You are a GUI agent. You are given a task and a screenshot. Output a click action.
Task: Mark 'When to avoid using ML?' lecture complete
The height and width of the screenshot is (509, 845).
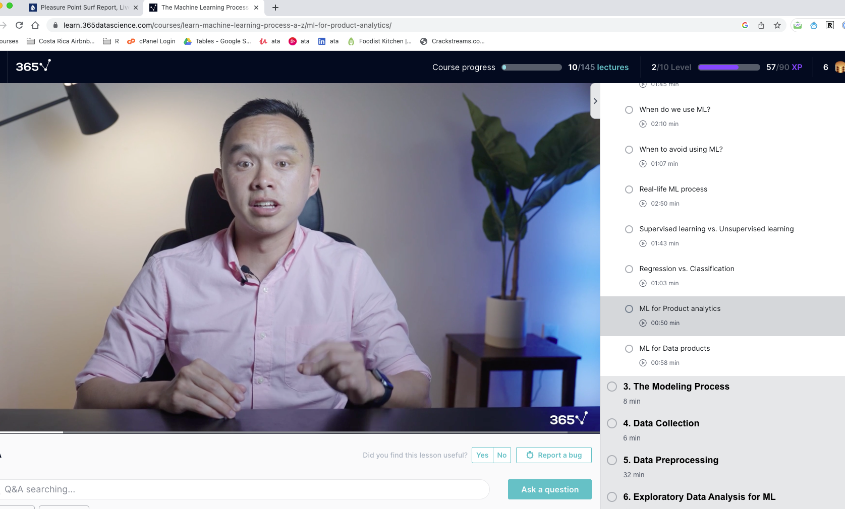[x=629, y=150]
